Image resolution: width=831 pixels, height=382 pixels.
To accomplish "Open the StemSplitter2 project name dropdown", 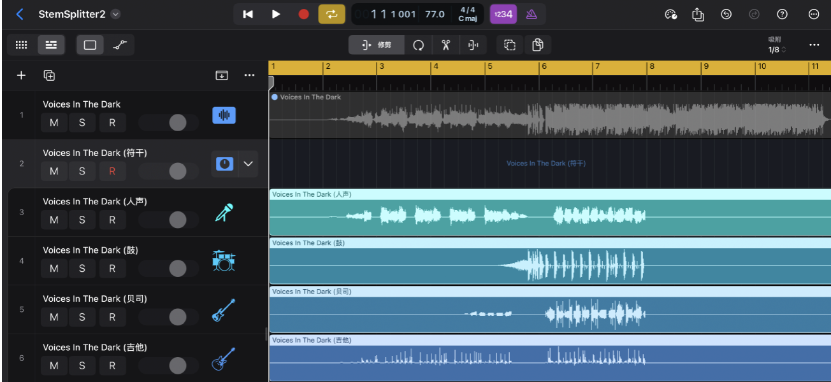I will click(115, 14).
